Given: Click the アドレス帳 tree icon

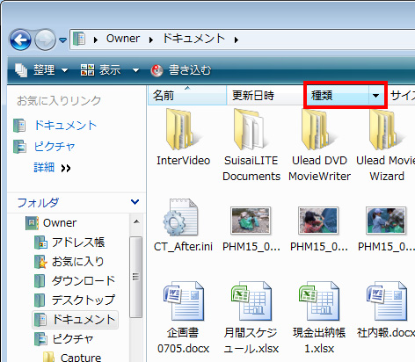Looking at the screenshot, I should pyautogui.click(x=40, y=243).
